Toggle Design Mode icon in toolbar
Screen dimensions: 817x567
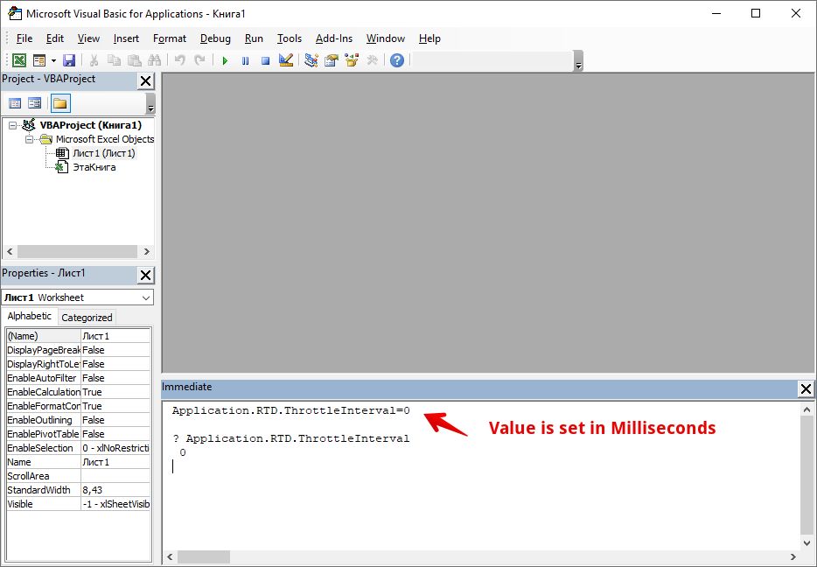[285, 60]
